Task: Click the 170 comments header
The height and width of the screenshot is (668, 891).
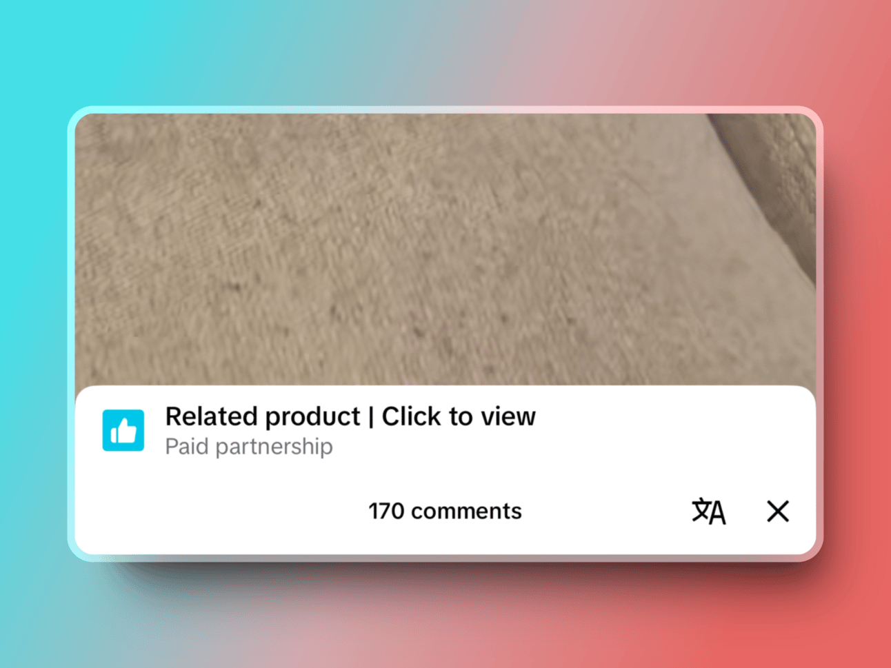Action: coord(445,512)
